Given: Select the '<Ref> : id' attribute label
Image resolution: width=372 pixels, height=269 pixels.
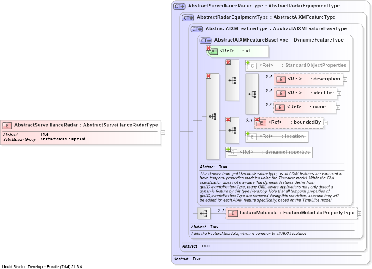Looking at the screenshot, I should [235, 51].
